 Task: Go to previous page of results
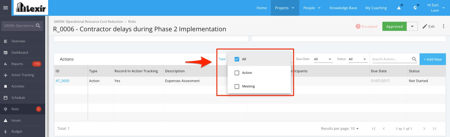point(384,128)
